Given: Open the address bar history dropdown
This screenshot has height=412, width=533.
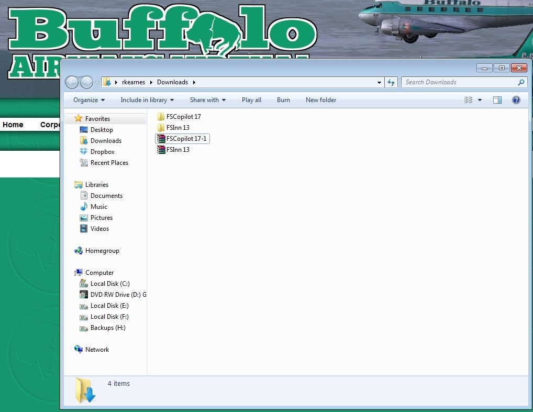Looking at the screenshot, I should (379, 82).
